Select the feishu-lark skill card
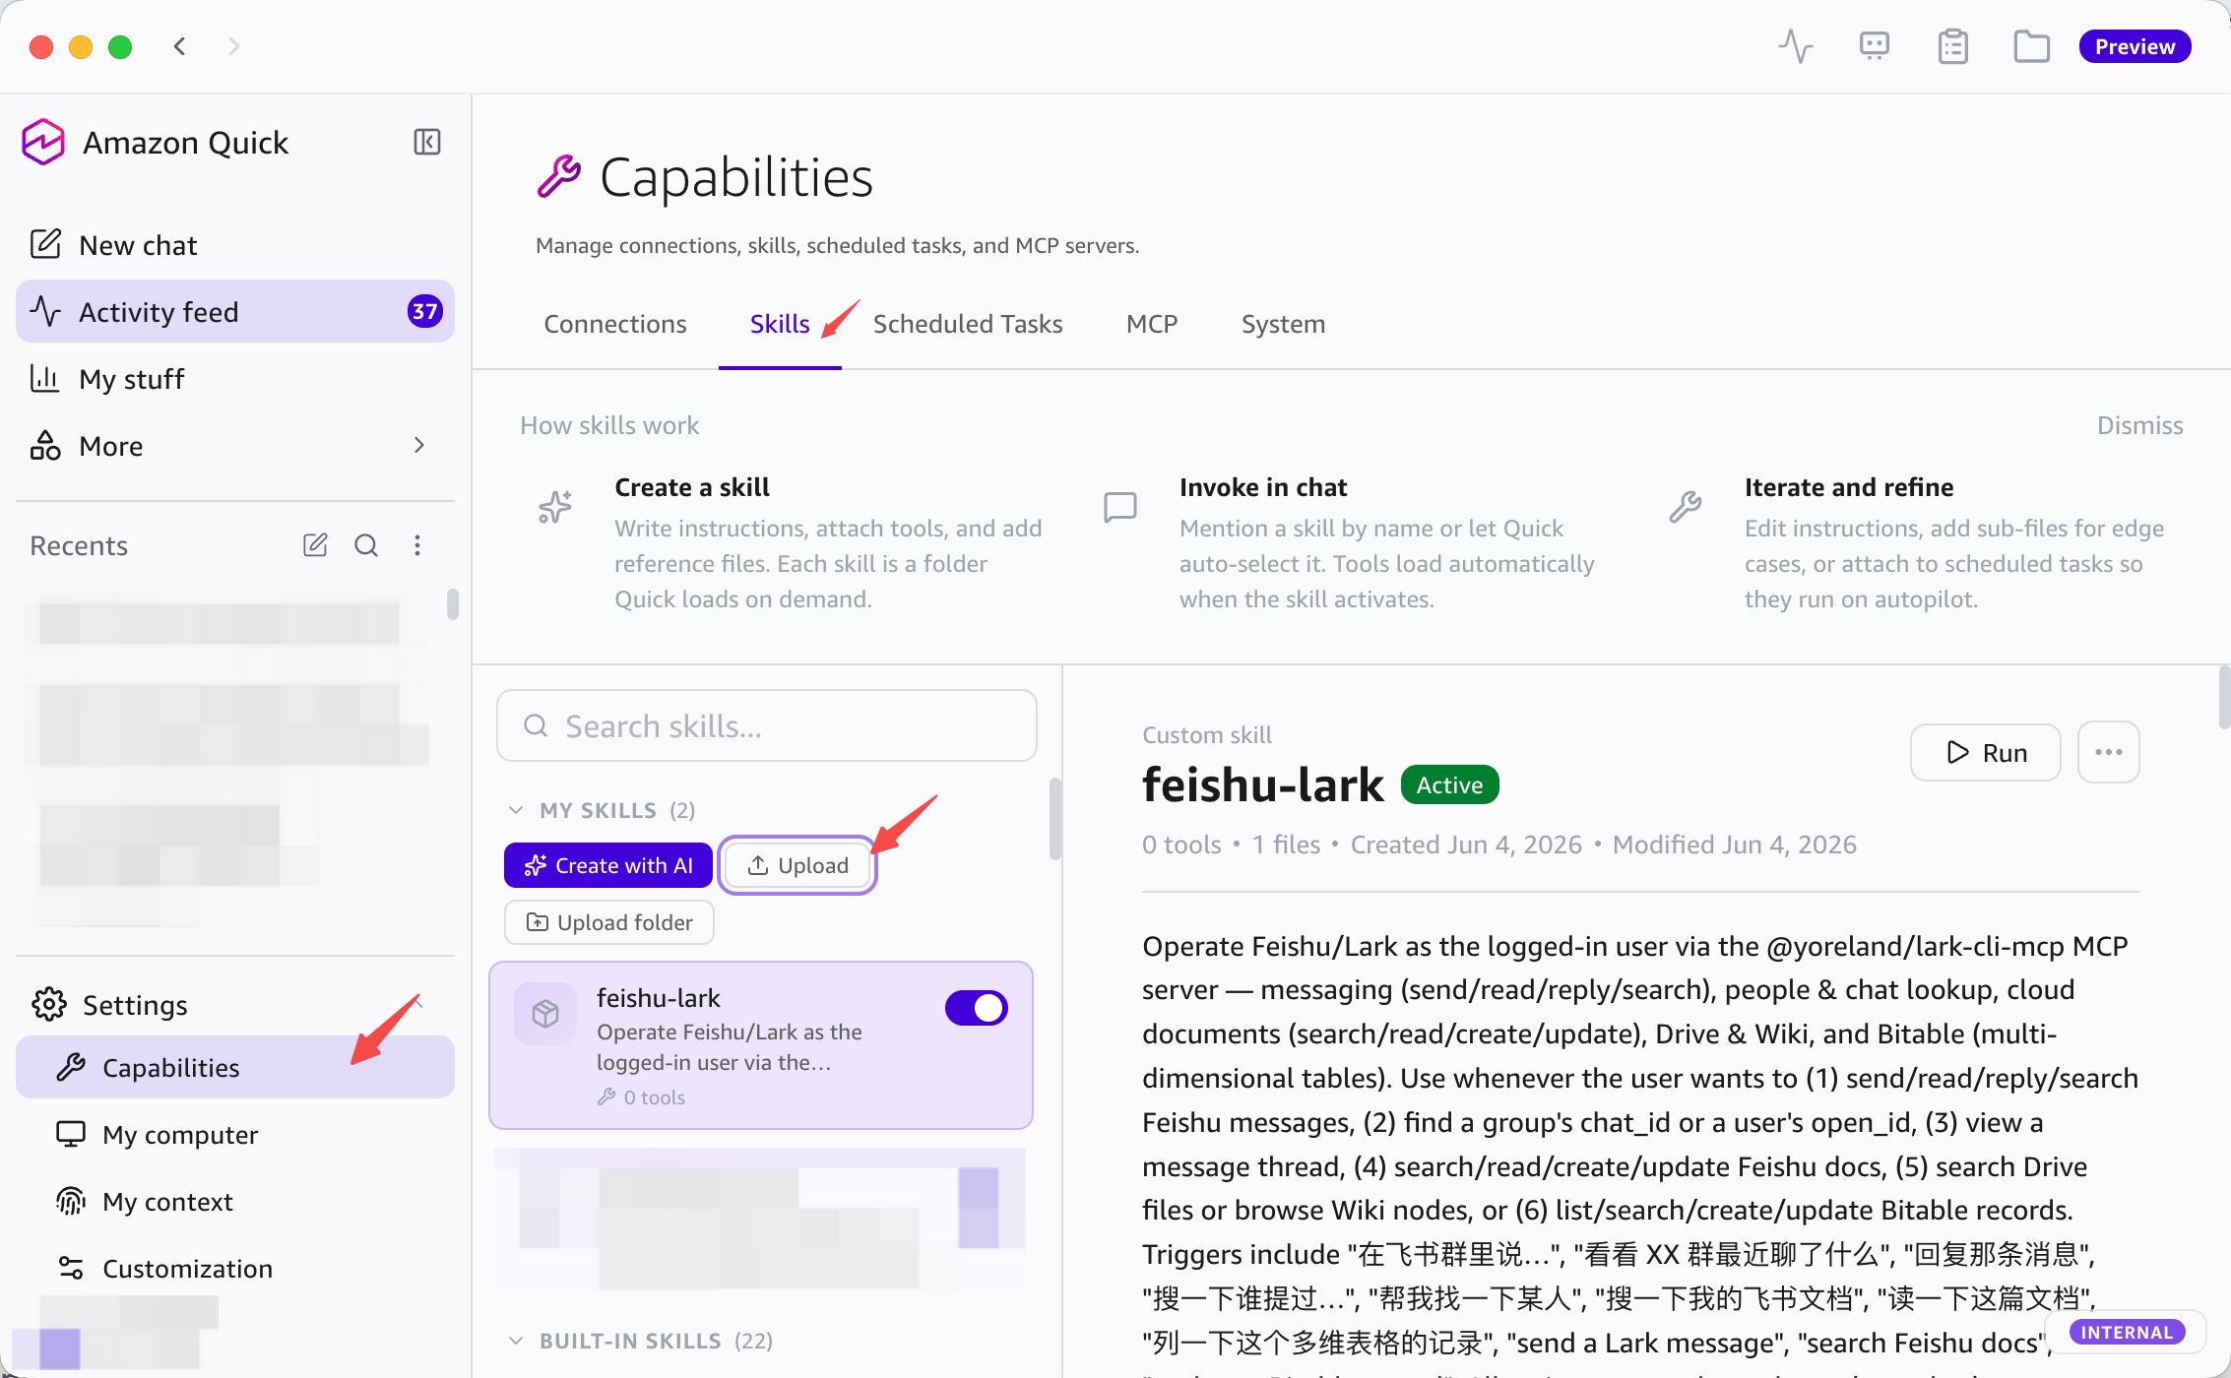Image resolution: width=2231 pixels, height=1378 pixels. [x=761, y=1045]
